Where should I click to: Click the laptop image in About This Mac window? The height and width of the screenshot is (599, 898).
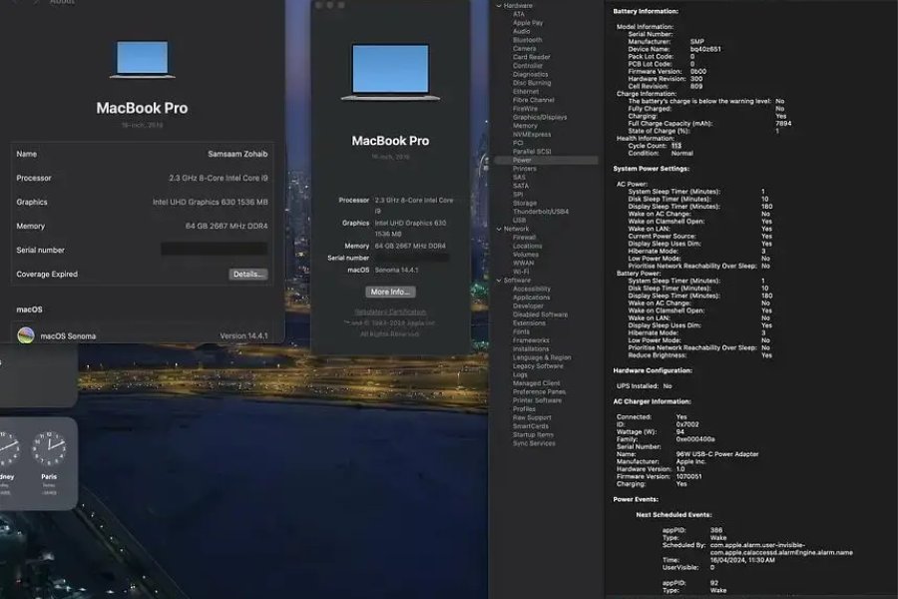tap(390, 72)
